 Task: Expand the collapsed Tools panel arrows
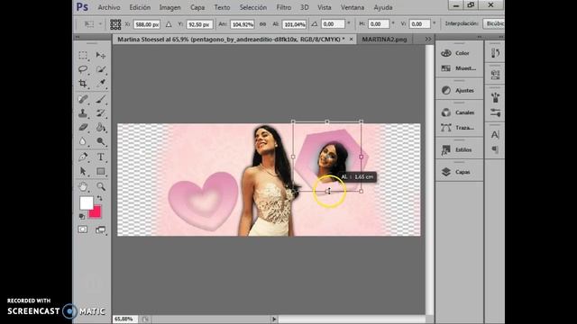[78, 37]
